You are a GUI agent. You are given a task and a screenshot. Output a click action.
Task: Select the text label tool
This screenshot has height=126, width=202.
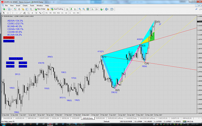click(36, 13)
